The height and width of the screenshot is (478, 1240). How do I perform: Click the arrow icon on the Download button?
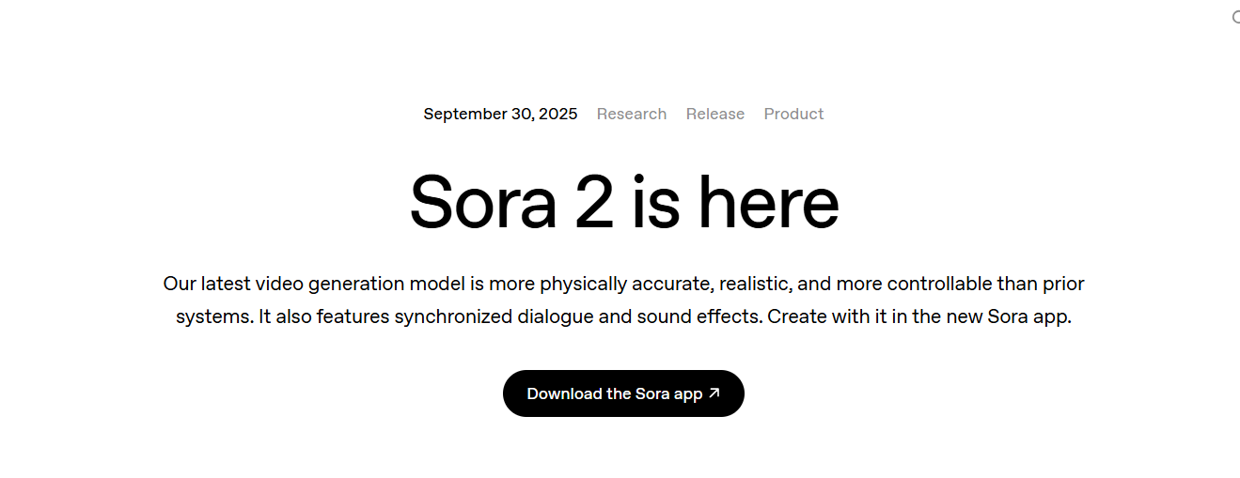[714, 393]
